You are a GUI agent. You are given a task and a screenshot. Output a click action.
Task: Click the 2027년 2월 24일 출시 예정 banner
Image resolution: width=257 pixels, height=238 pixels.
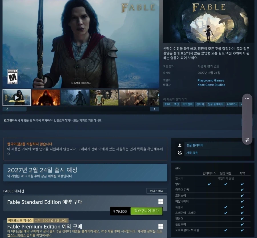coord(85,172)
